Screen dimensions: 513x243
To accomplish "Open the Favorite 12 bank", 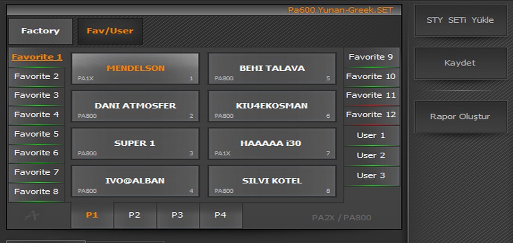I will point(371,115).
